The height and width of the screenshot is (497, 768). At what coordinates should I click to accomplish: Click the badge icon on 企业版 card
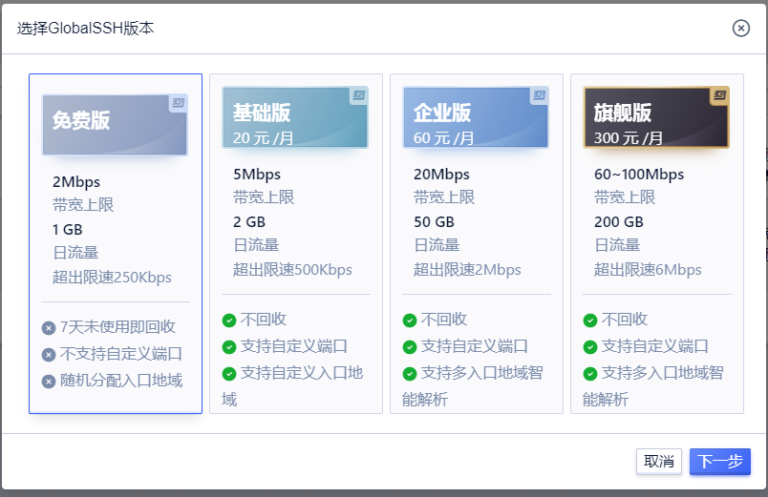point(539,95)
